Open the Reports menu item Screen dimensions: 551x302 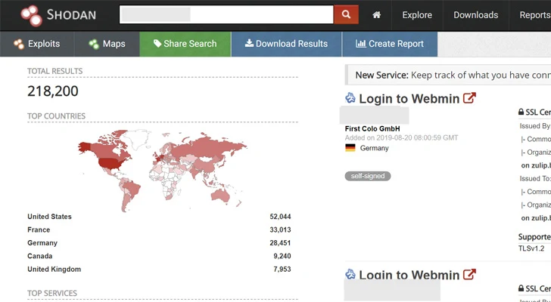pos(535,15)
